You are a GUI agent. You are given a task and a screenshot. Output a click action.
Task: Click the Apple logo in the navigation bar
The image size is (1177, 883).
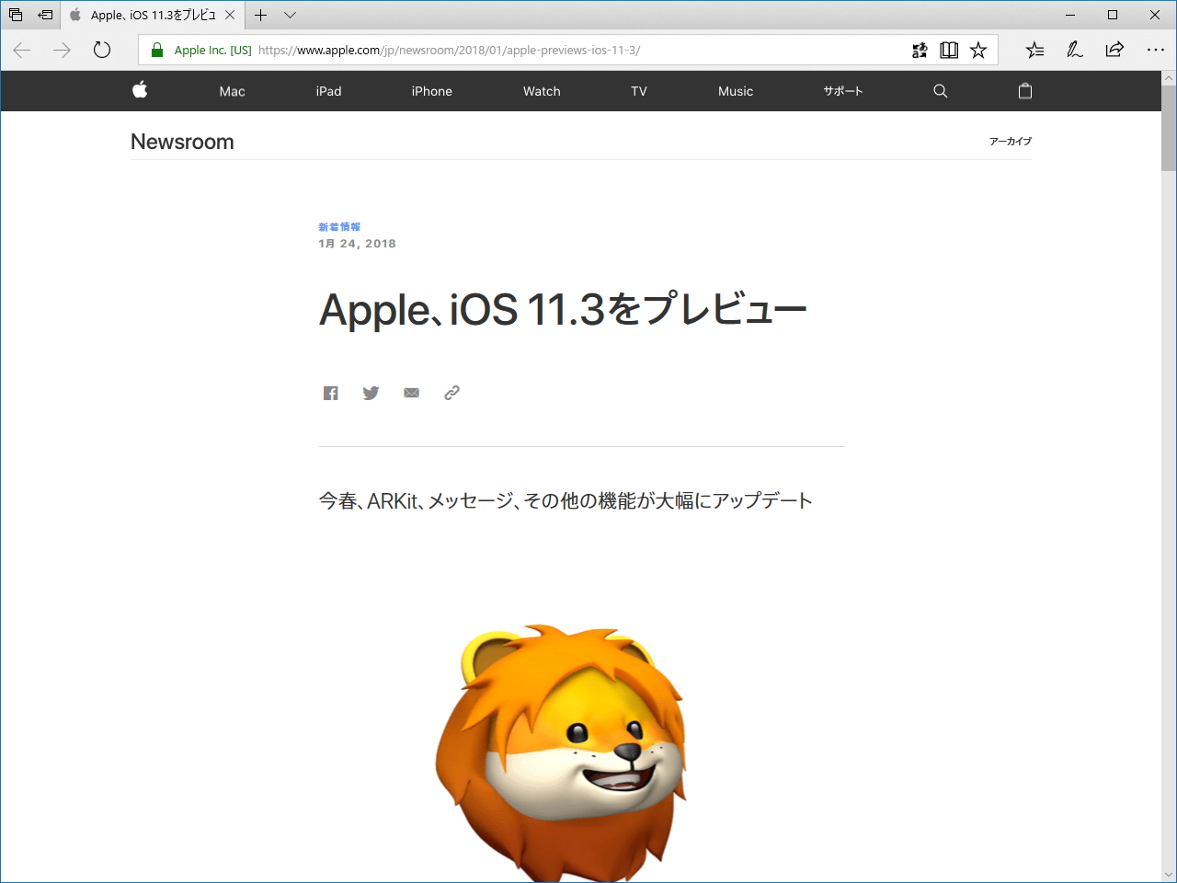click(140, 91)
